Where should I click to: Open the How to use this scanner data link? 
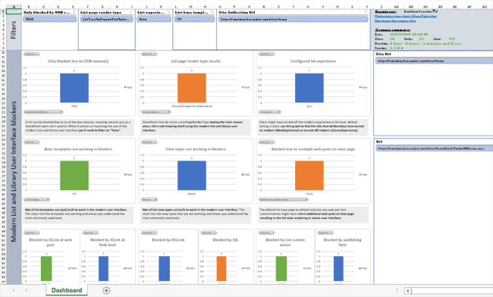395,20
